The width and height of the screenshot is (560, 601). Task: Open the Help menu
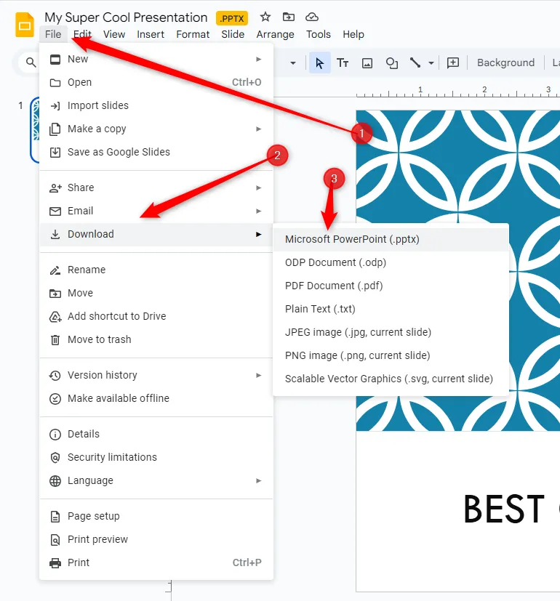[x=353, y=34]
